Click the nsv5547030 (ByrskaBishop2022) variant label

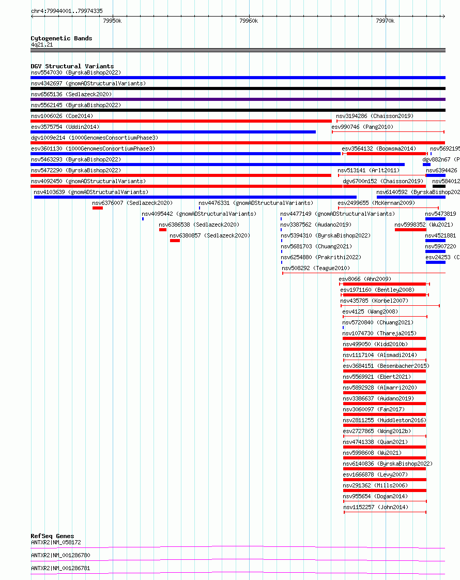(x=76, y=72)
